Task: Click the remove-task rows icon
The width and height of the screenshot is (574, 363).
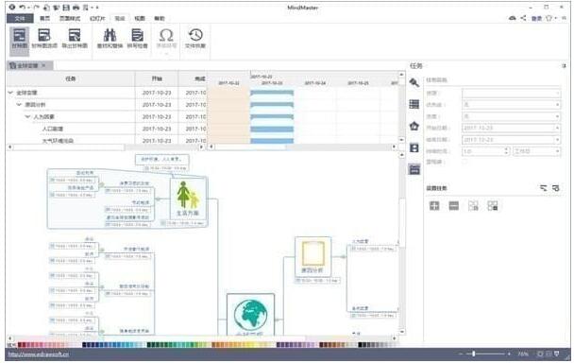Action: (x=453, y=206)
